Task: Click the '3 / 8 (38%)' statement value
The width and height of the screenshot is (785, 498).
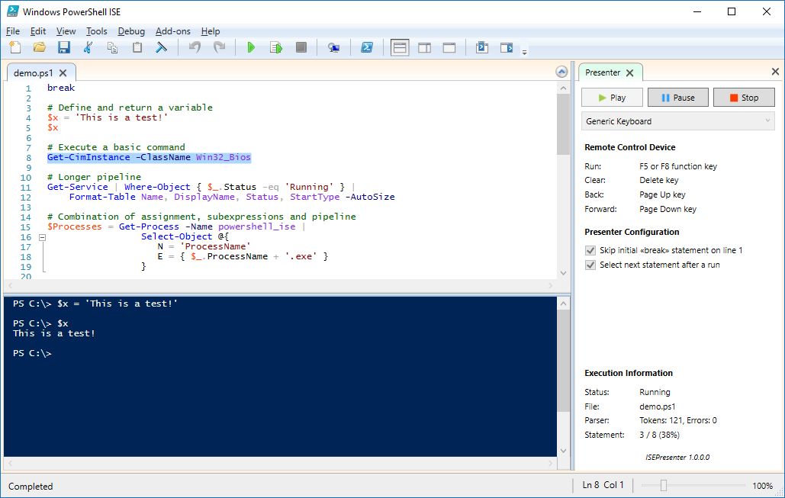Action: click(659, 435)
